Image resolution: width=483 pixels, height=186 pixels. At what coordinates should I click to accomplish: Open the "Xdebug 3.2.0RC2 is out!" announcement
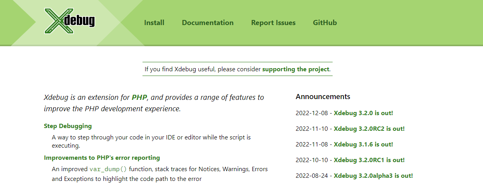(369, 129)
